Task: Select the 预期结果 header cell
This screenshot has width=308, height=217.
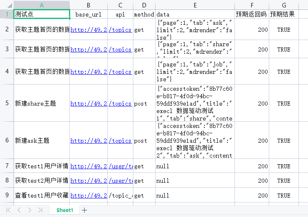Action: [x=284, y=14]
